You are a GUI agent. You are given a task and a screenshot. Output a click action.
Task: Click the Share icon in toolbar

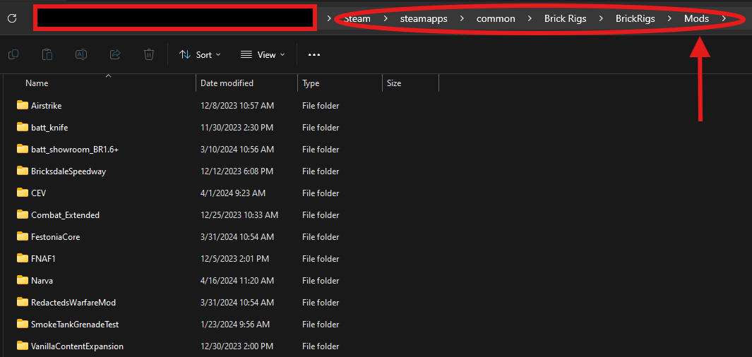pos(115,54)
